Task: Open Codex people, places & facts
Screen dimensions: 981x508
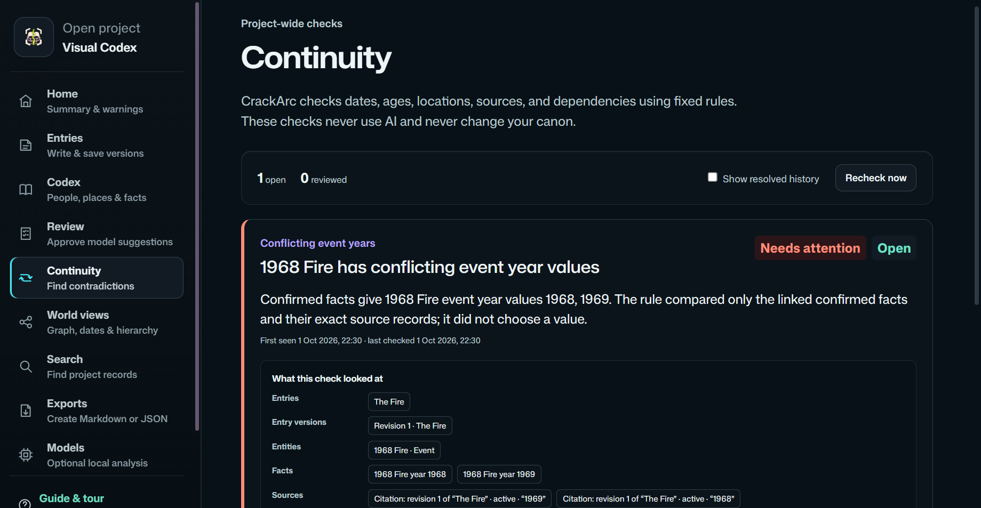Action: (x=97, y=190)
